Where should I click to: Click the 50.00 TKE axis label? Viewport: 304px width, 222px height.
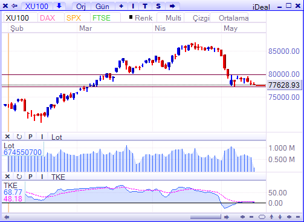[277, 193]
